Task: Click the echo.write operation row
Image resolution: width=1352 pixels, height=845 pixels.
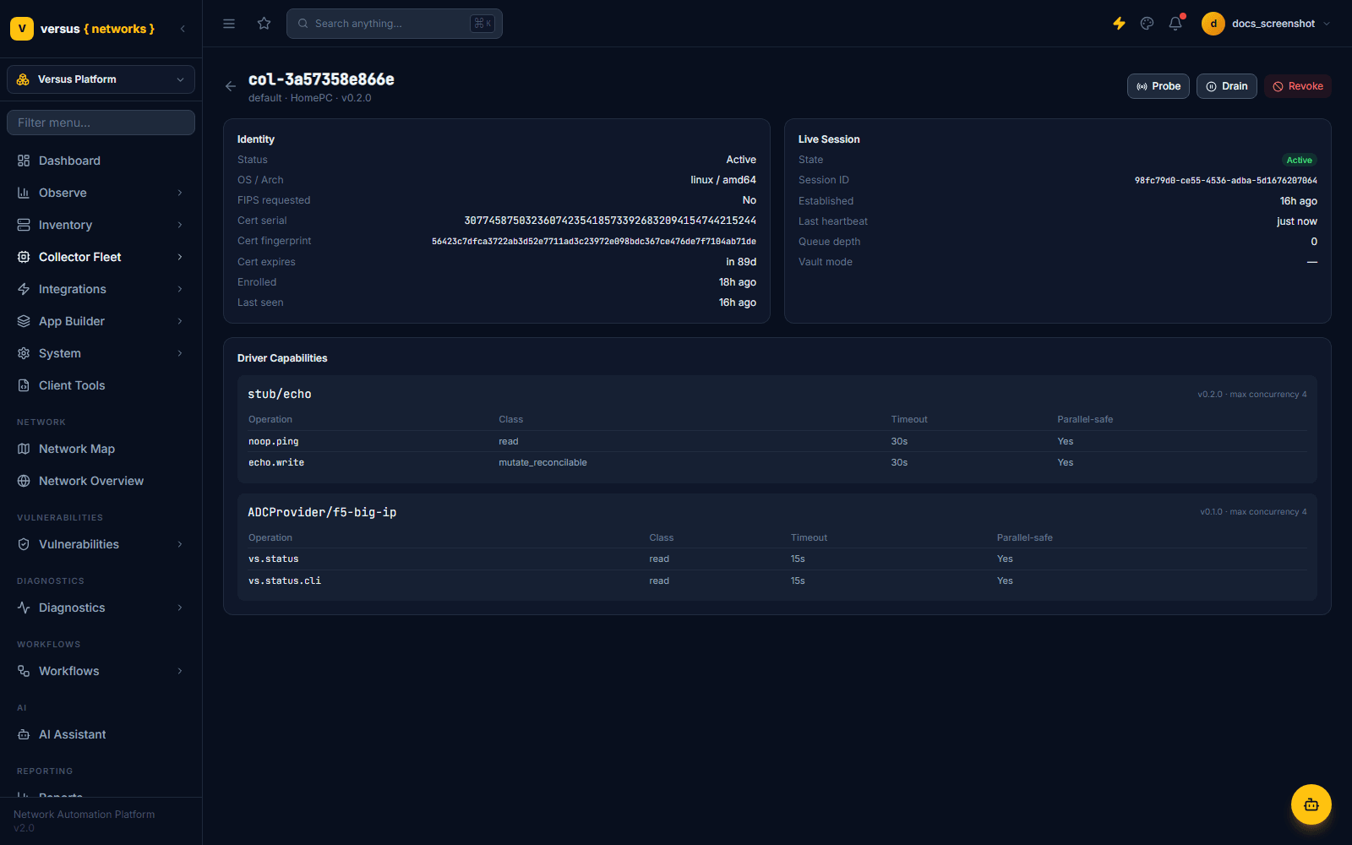Action: 777,462
